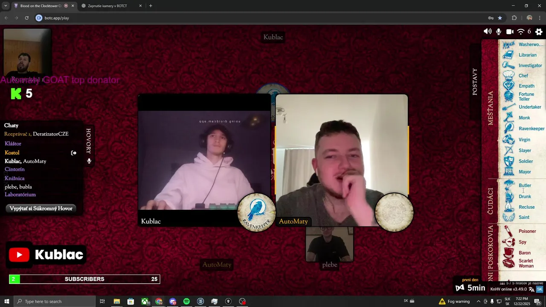Mute the speaker volume icon
Viewport: 546px width, 307px height.
pyautogui.click(x=488, y=32)
